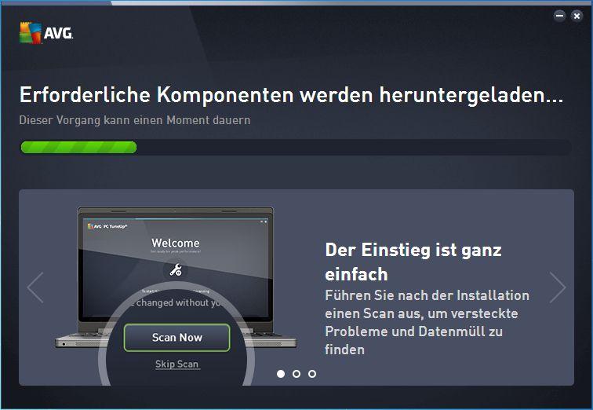Close the AVG installer window

(577, 16)
